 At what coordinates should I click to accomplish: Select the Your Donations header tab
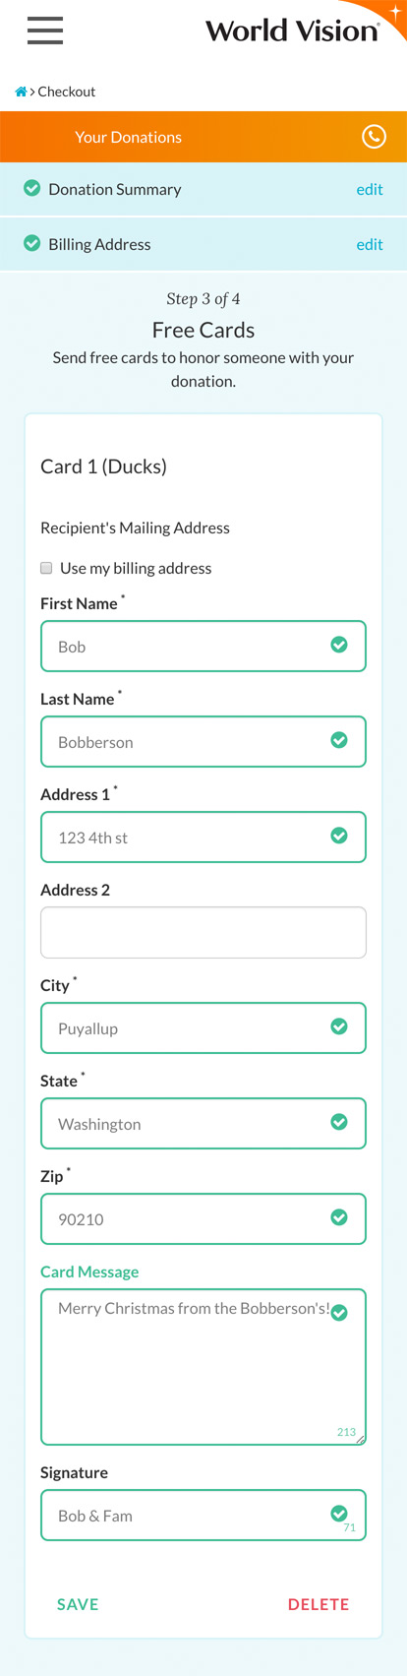203,137
